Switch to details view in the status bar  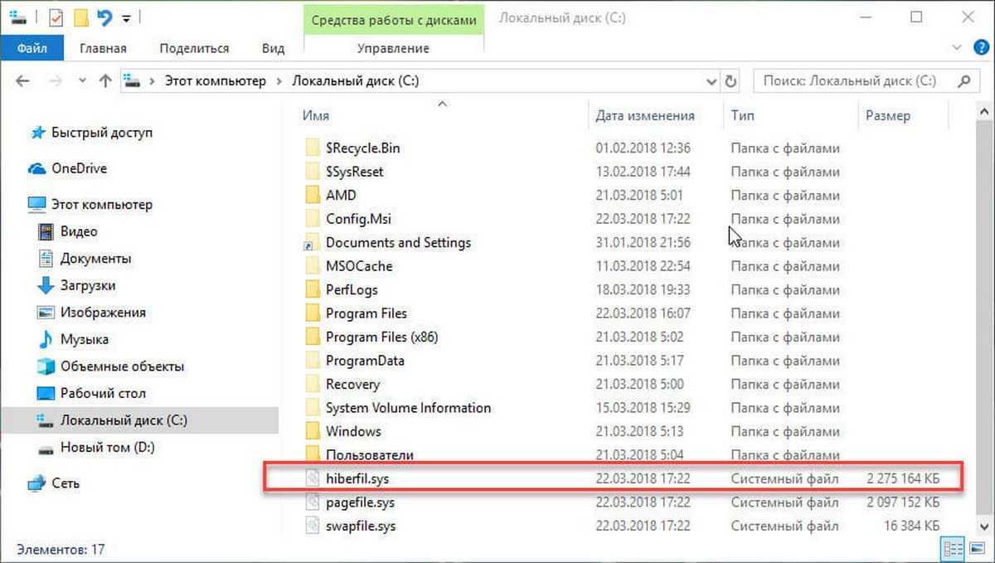pyautogui.click(x=953, y=548)
